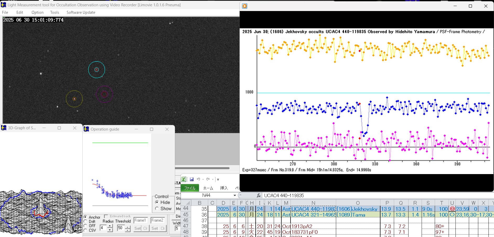Click the Excel application icon in title bar
Image resolution: width=494 pixels, height=237 pixels.
click(x=184, y=179)
